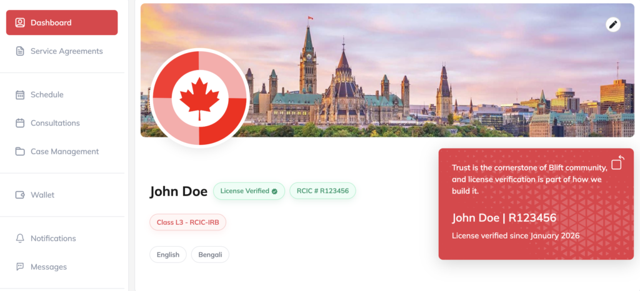Image resolution: width=640 pixels, height=291 pixels.
Task: Click the maple leaf profile avatar
Action: (x=199, y=98)
